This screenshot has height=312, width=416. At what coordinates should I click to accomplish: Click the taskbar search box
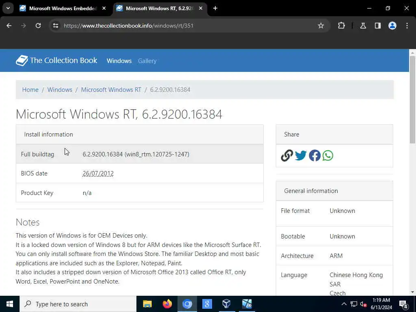click(78, 304)
